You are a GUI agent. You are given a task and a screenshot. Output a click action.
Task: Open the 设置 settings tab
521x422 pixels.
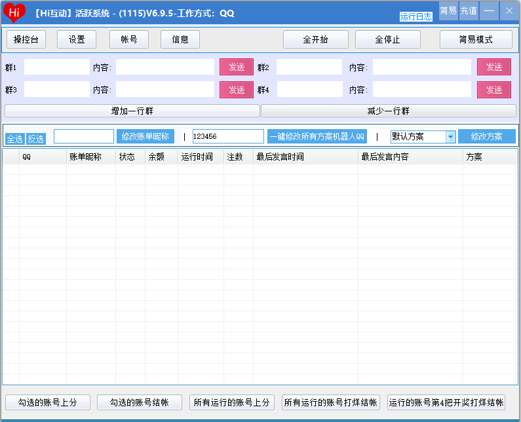(77, 39)
